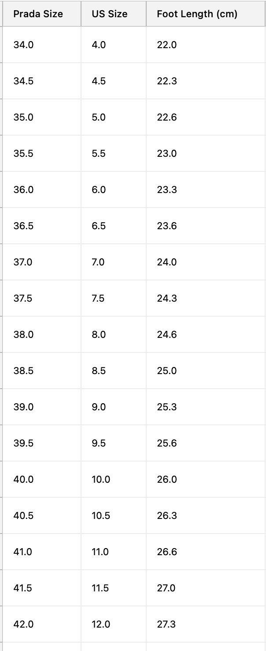
Task: Select the Foot Length cell 26.6
Action: tap(206, 552)
